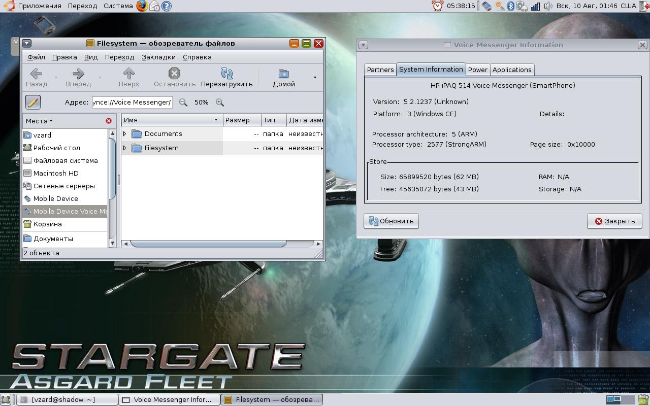Image resolution: width=650 pixels, height=406 pixels.
Task: Sort by Имя column header
Action: click(x=172, y=120)
